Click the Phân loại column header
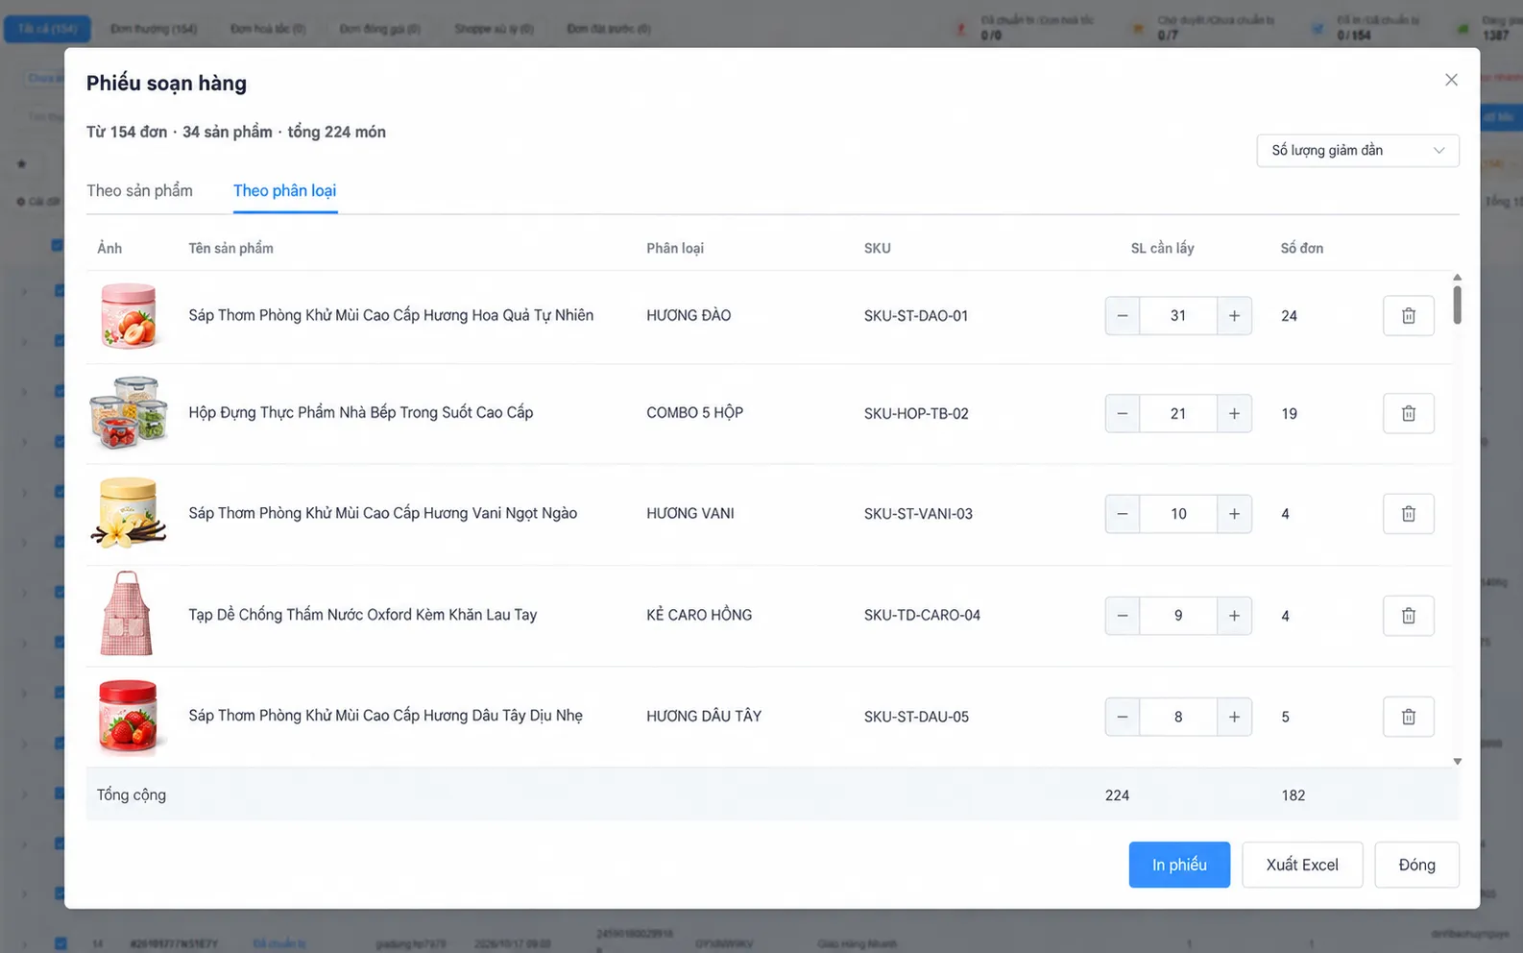The image size is (1523, 953). click(x=675, y=248)
